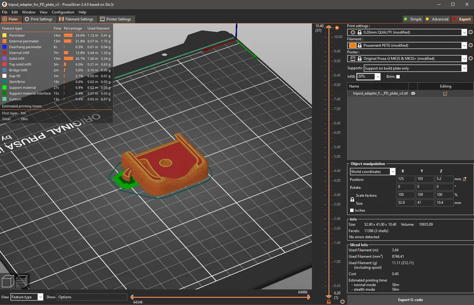Open filament settings gear next to Prusament PETG
Viewport: 474px width, 305px height.
[x=471, y=45]
